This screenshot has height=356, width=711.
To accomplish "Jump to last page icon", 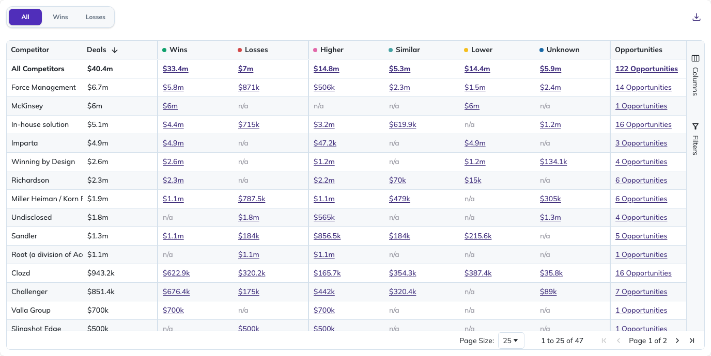I will coord(692,341).
